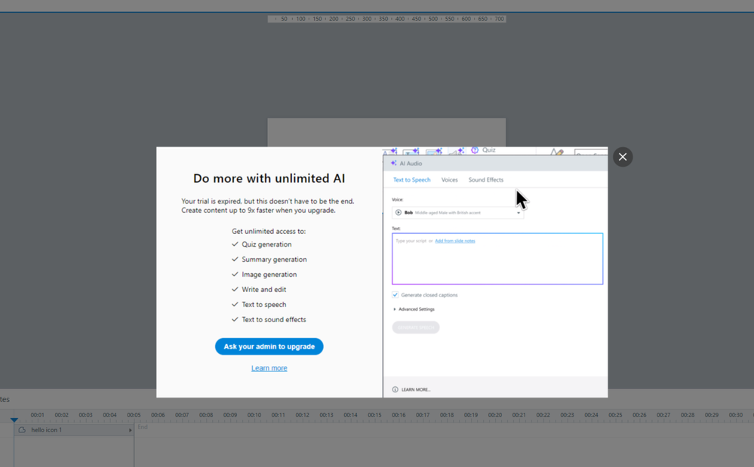Viewport: 754px width, 467px height.
Task: Open the Sound Effects tab
Action: coord(485,180)
